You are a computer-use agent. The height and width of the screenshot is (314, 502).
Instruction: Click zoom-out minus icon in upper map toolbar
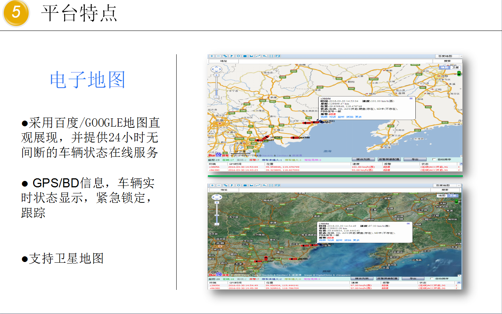(x=218, y=56)
